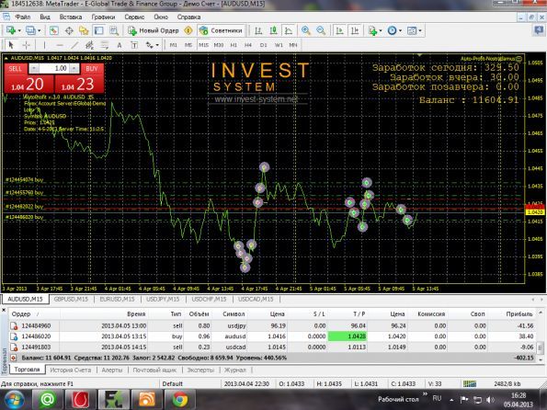Toggle chart auto scroll icon
Image resolution: width=547 pixels, height=410 pixels.
[339, 30]
